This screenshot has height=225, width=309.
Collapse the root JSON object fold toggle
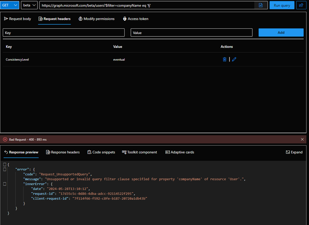[5, 164]
